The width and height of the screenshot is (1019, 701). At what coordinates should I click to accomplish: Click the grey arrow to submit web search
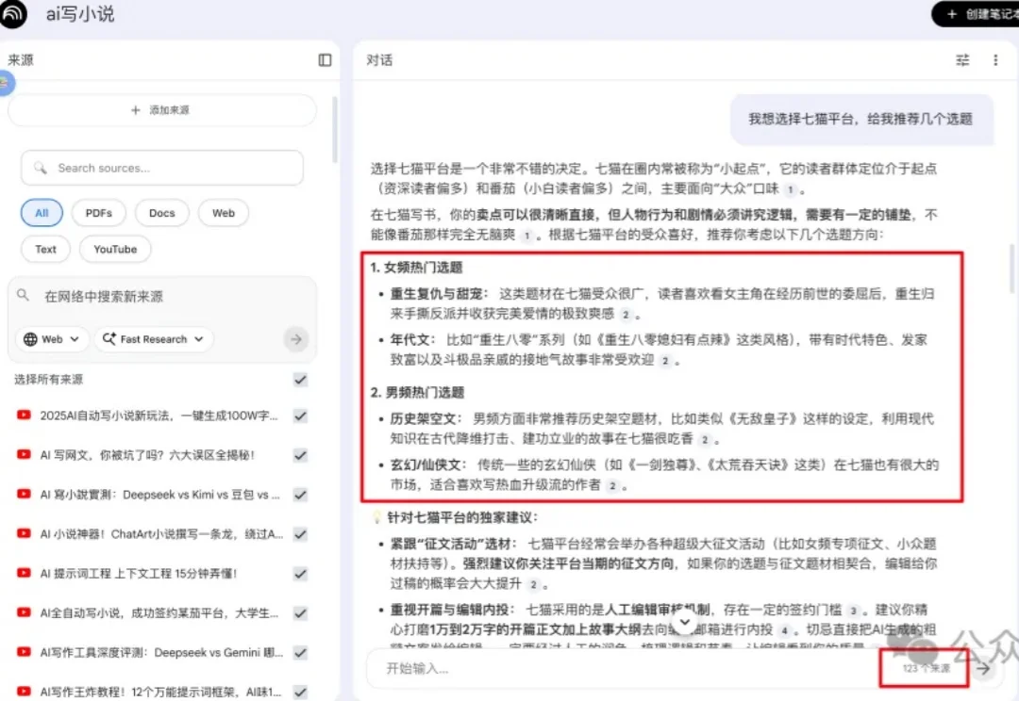pos(294,338)
